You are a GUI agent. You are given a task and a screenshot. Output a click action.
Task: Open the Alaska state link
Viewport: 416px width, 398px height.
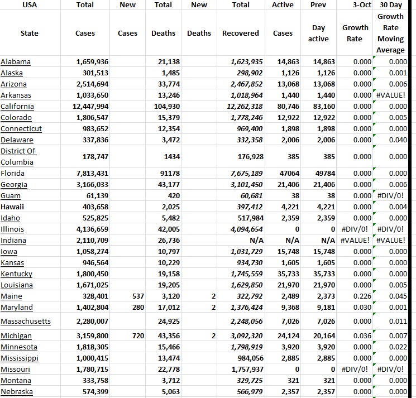click(12, 73)
